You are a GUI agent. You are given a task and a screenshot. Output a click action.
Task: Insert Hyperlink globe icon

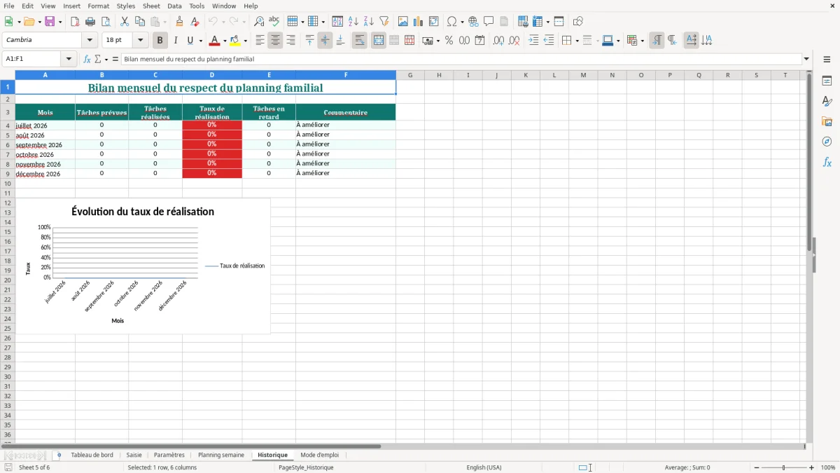tap(473, 22)
